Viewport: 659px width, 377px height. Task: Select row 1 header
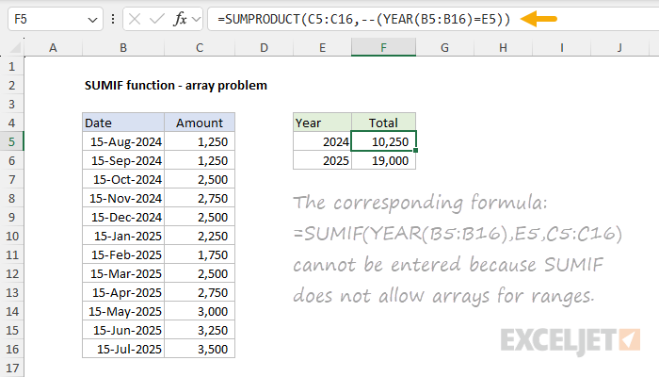11,67
